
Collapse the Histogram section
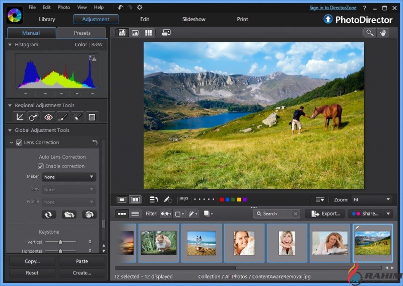tap(10, 45)
